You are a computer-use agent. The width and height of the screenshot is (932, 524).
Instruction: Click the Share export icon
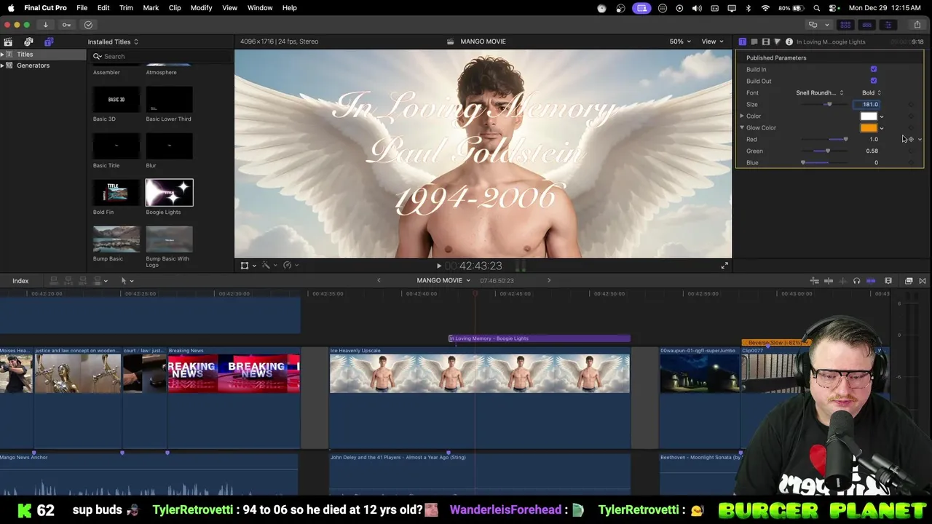(x=917, y=25)
